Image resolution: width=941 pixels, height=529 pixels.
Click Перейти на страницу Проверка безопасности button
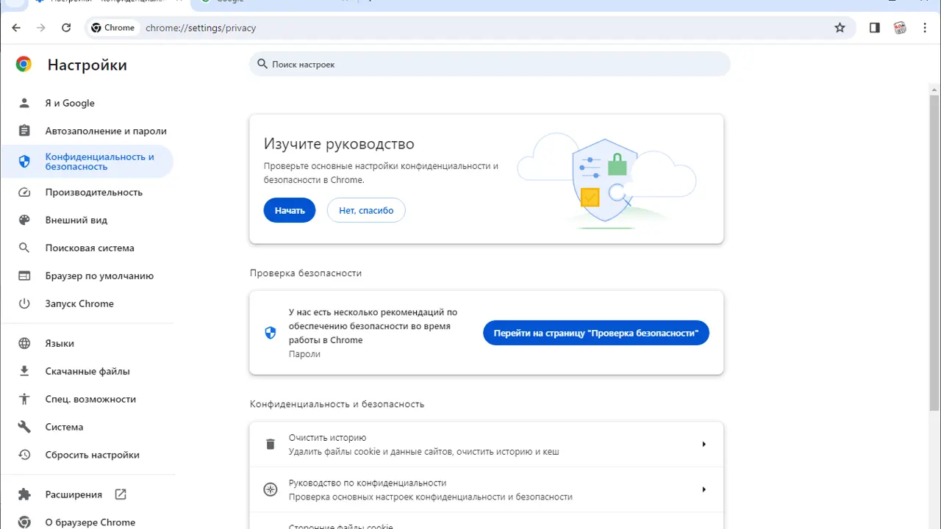pyautogui.click(x=595, y=333)
